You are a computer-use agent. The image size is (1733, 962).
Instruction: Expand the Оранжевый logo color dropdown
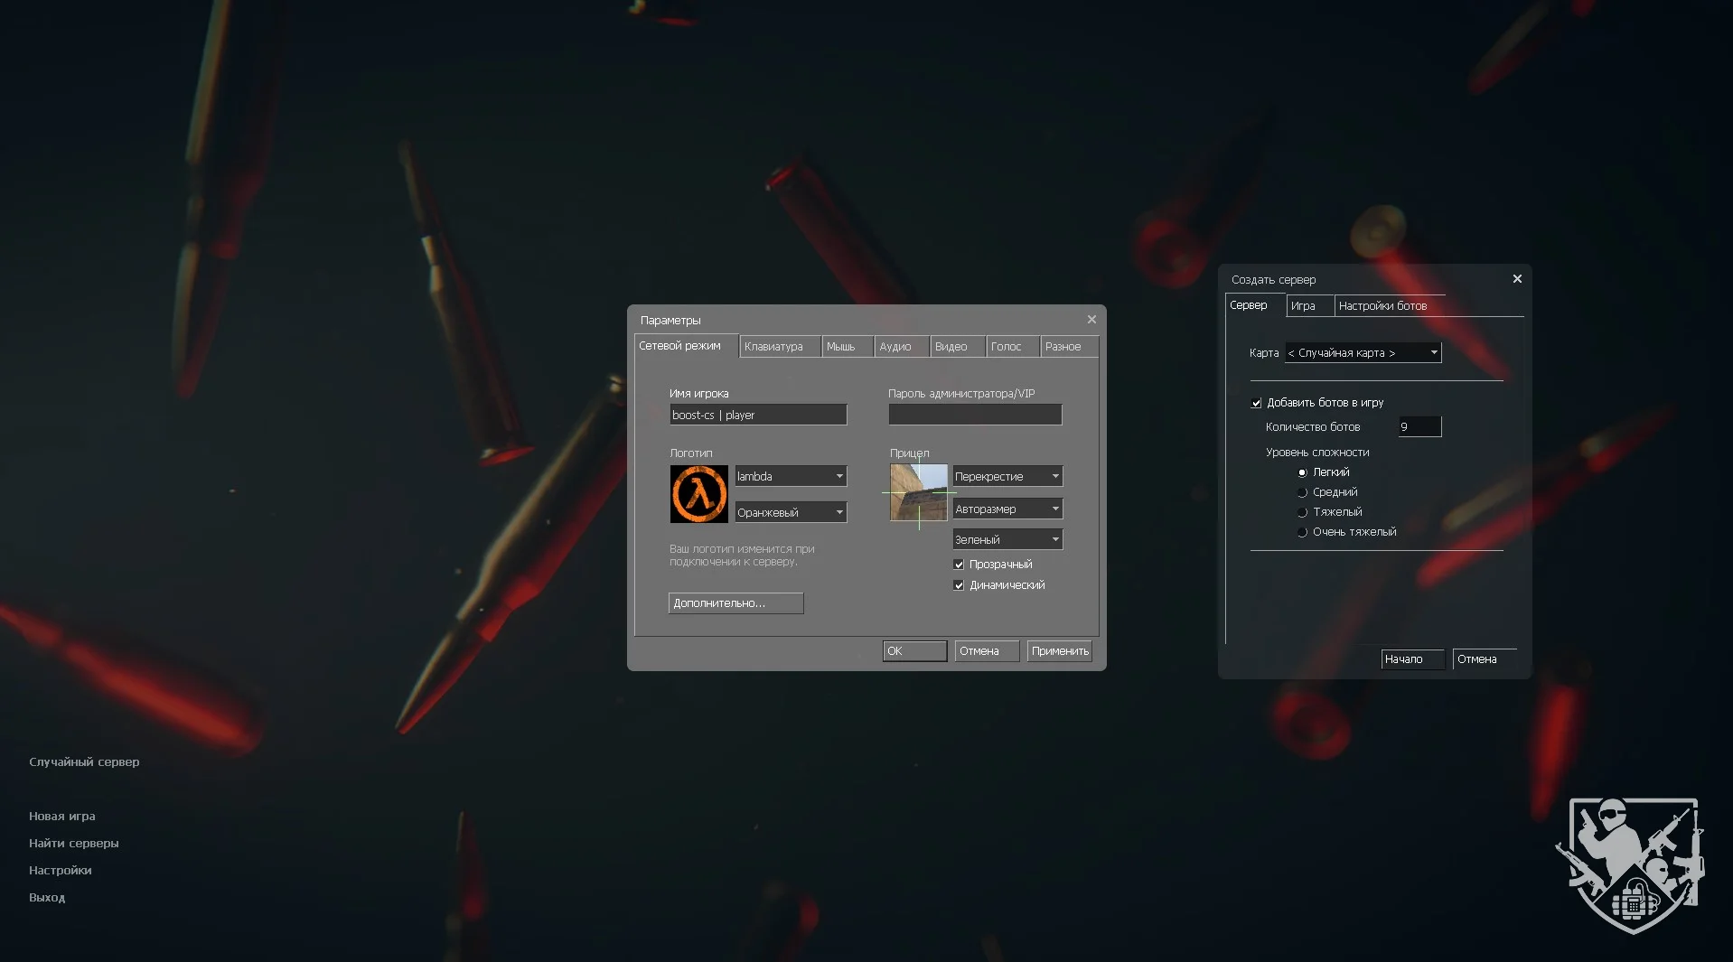[x=790, y=512]
